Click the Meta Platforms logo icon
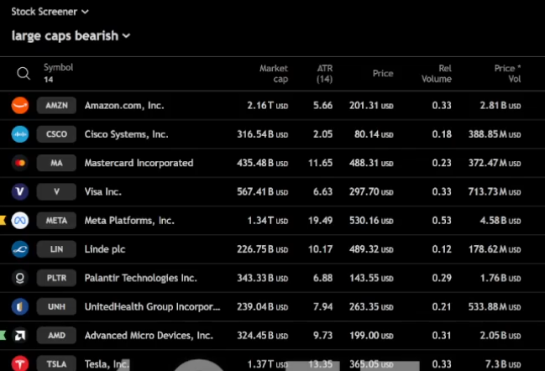 (x=20, y=221)
